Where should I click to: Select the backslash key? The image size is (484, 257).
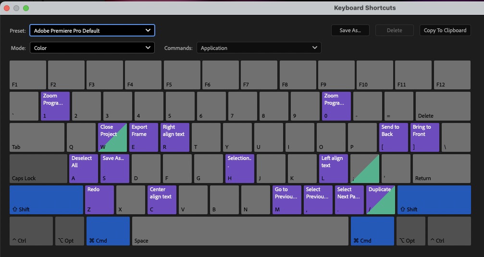click(456, 137)
